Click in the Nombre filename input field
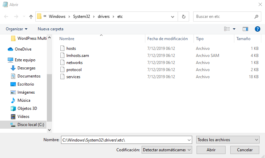The image size is (265, 158). tap(125, 139)
